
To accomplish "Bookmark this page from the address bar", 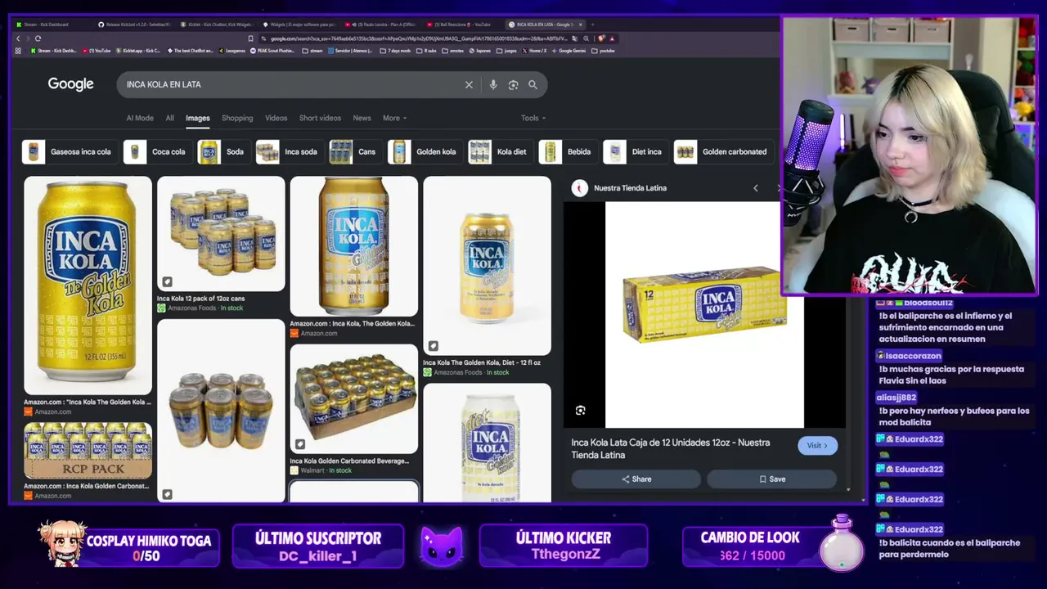I will click(x=251, y=38).
